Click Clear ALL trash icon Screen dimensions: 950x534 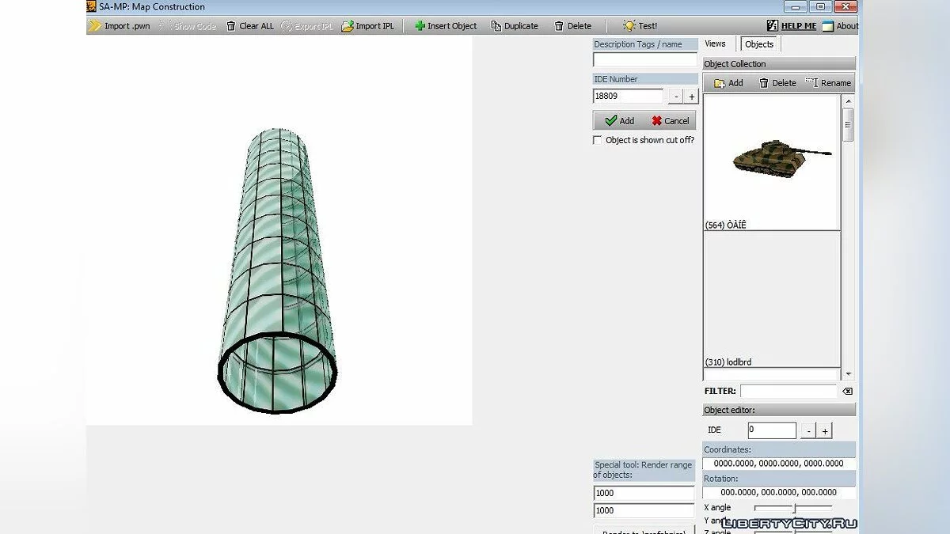click(231, 26)
